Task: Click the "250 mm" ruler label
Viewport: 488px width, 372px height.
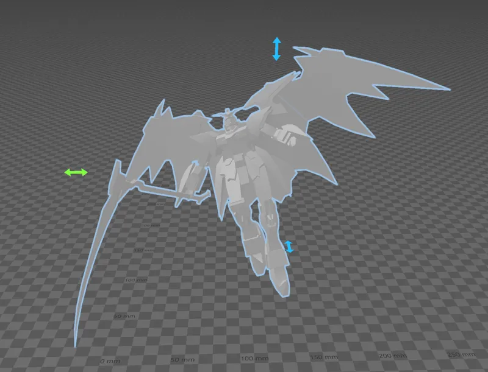Action: 461,354
